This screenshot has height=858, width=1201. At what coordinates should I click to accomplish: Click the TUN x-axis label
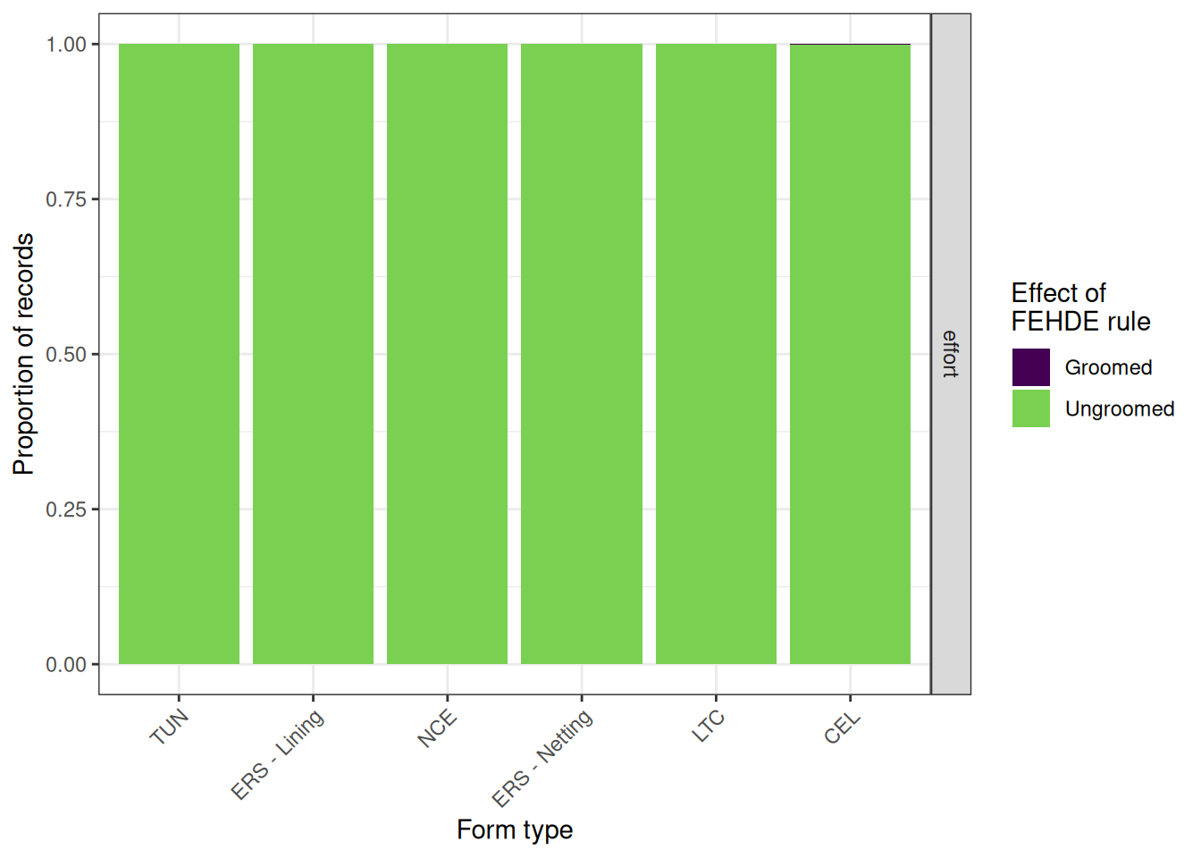click(169, 727)
